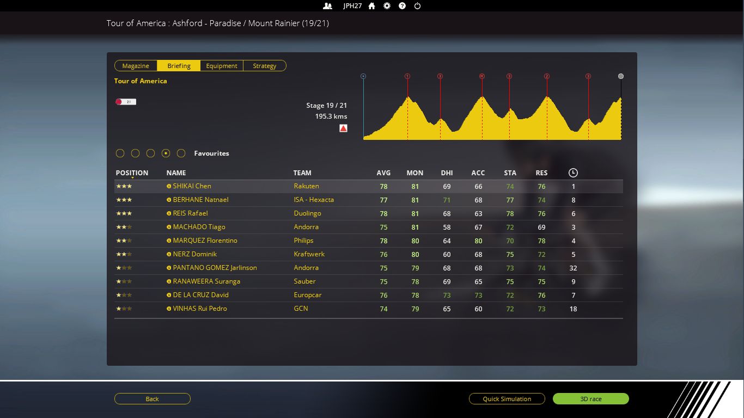This screenshot has width=744, height=418.
Task: Start the 3D race
Action: point(590,399)
